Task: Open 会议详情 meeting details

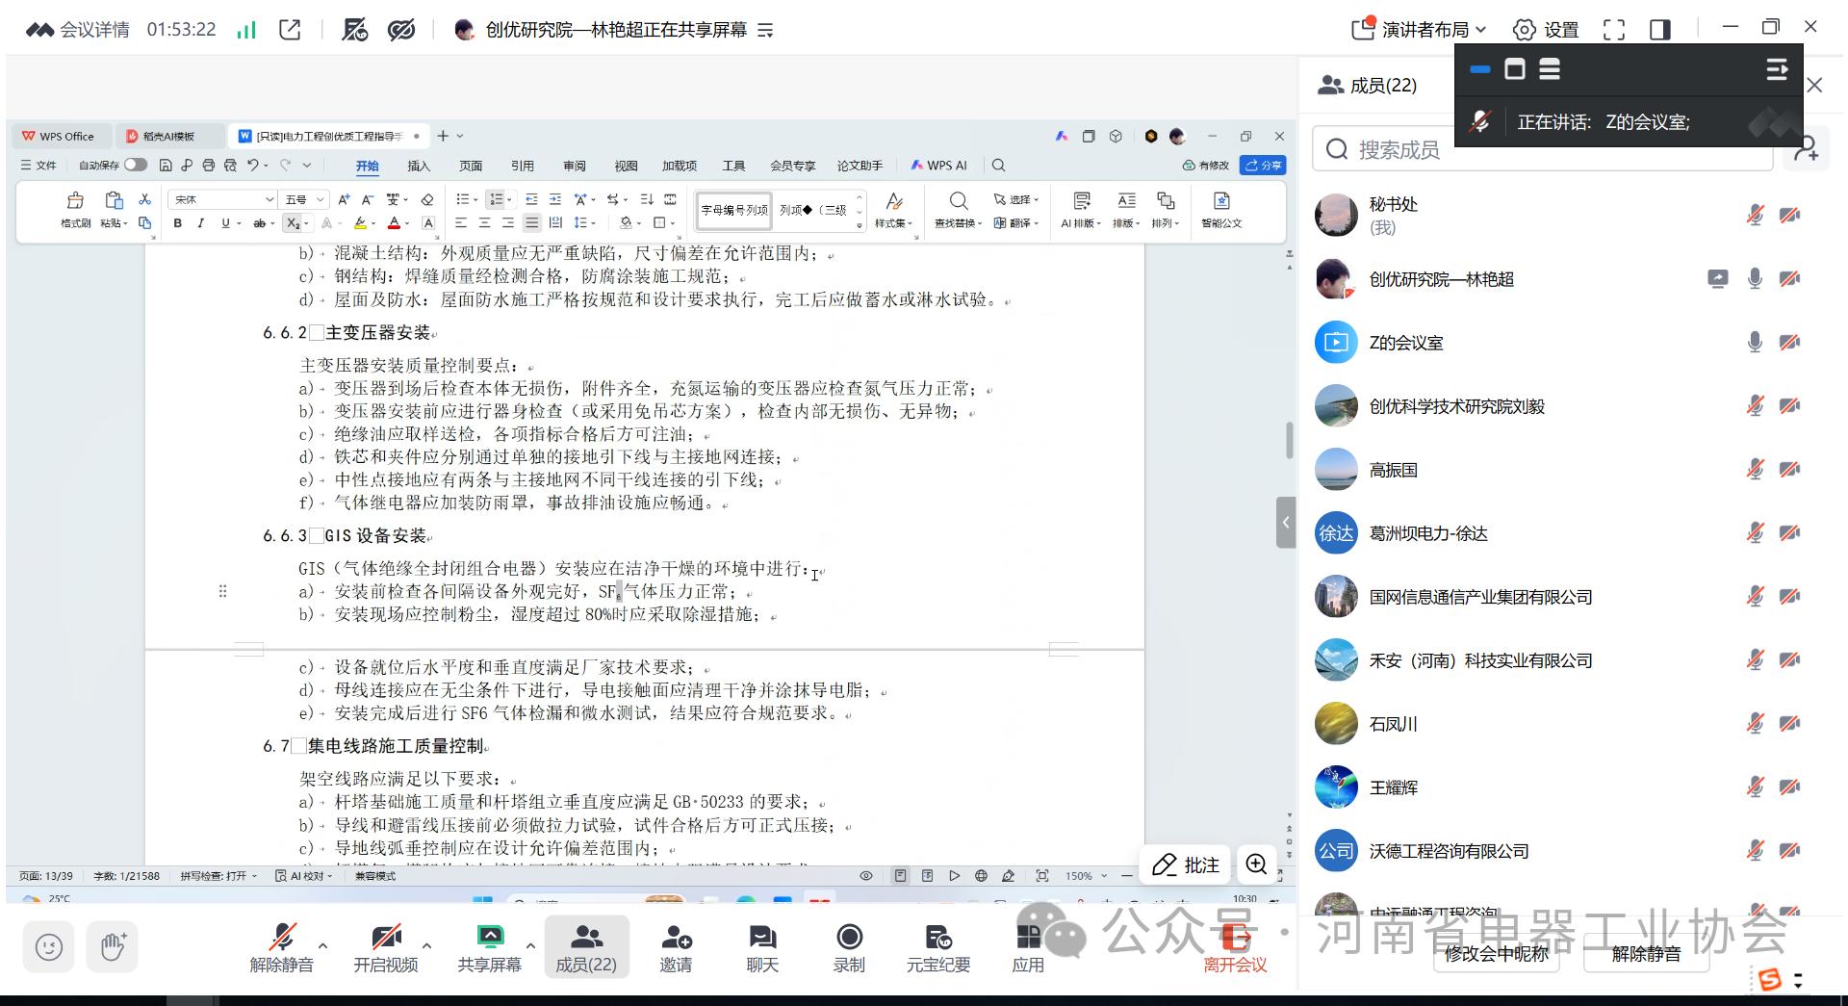Action: point(78,30)
